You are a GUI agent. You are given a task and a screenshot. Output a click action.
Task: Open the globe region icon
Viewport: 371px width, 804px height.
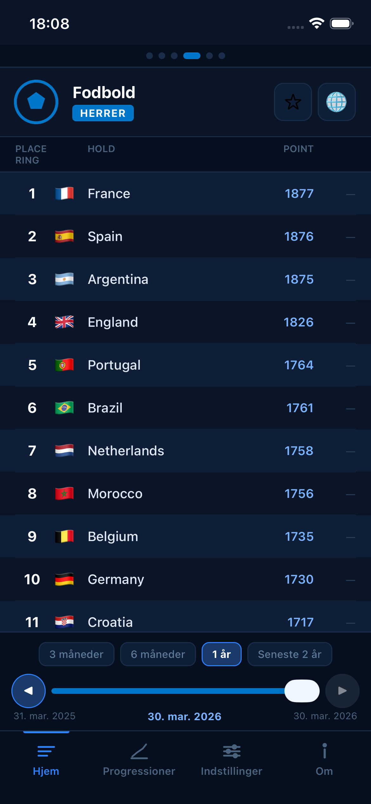coord(337,102)
